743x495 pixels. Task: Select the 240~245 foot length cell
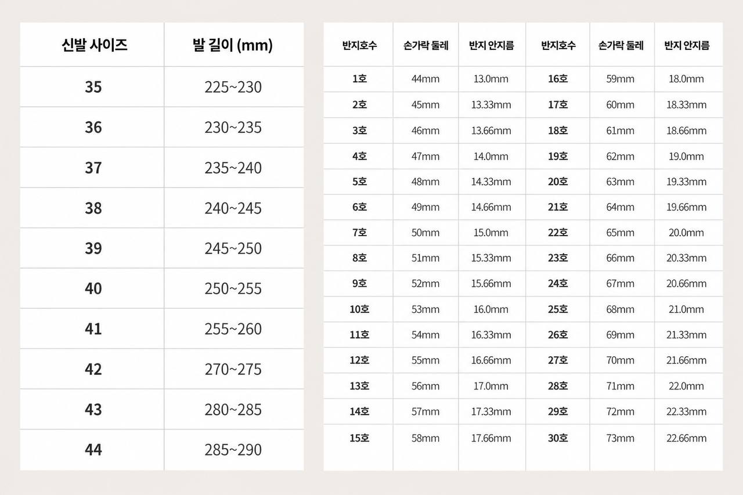(233, 208)
